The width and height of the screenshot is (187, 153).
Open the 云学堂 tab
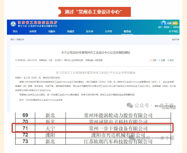coord(108,31)
